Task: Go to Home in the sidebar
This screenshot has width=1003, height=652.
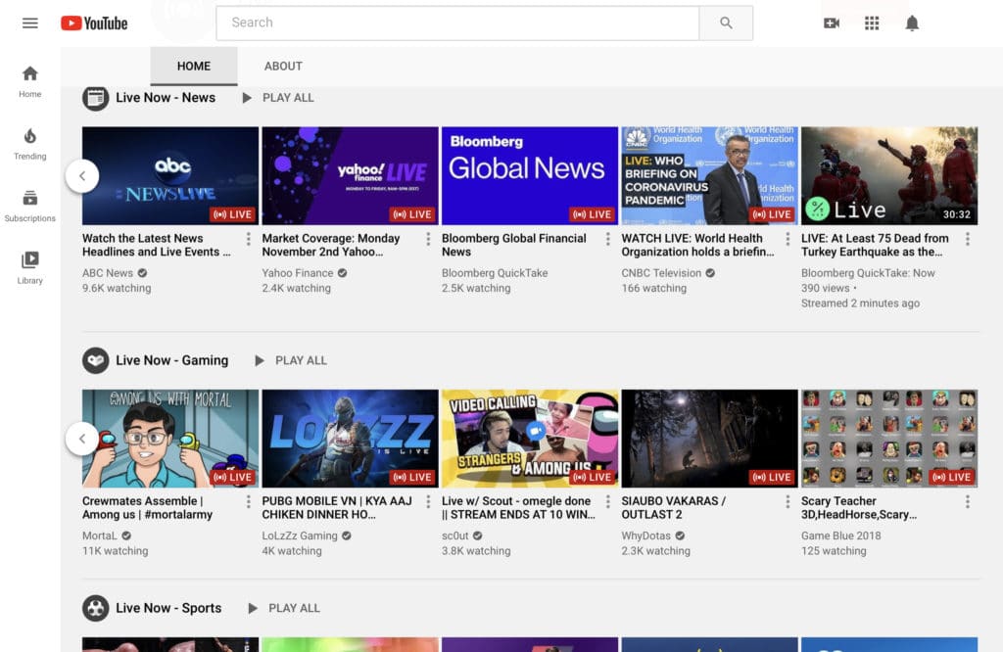Action: pyautogui.click(x=30, y=82)
